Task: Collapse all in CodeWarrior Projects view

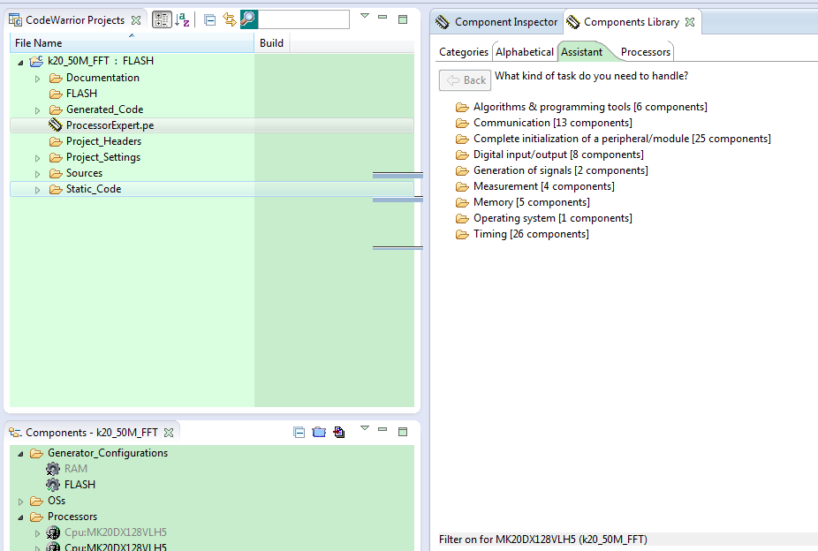Action: (x=209, y=20)
